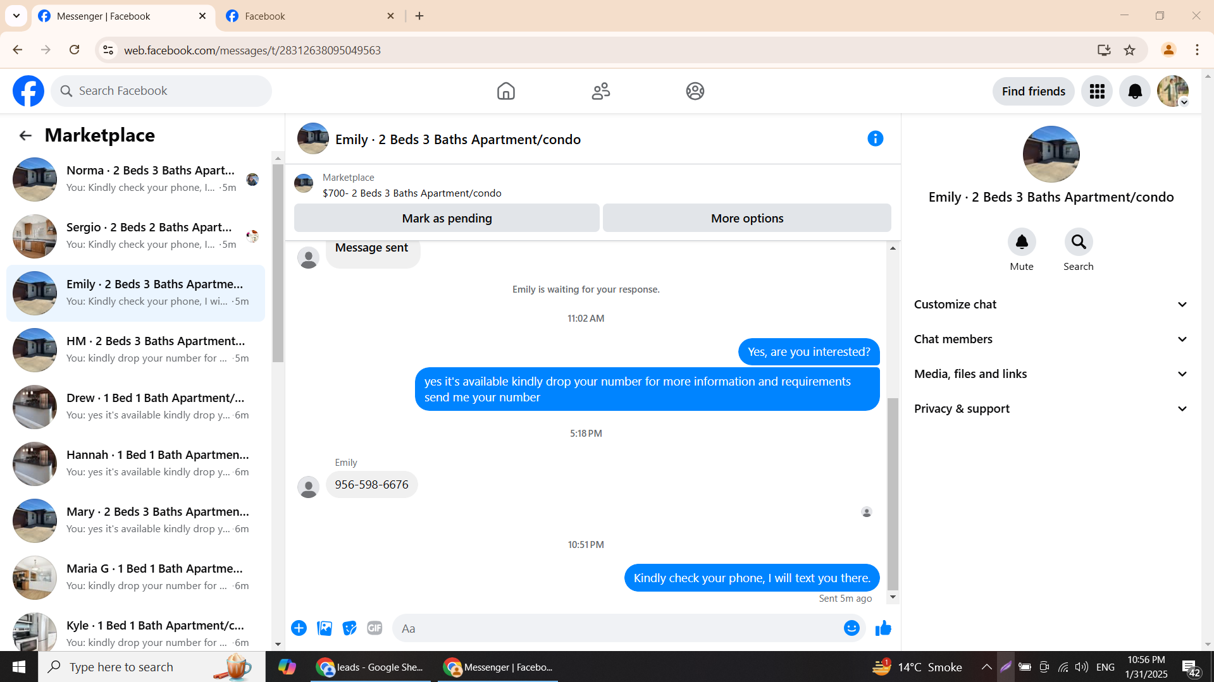Open Hannah 1 Bed 1 Bath conversation
This screenshot has height=682, width=1214.
[x=136, y=464]
